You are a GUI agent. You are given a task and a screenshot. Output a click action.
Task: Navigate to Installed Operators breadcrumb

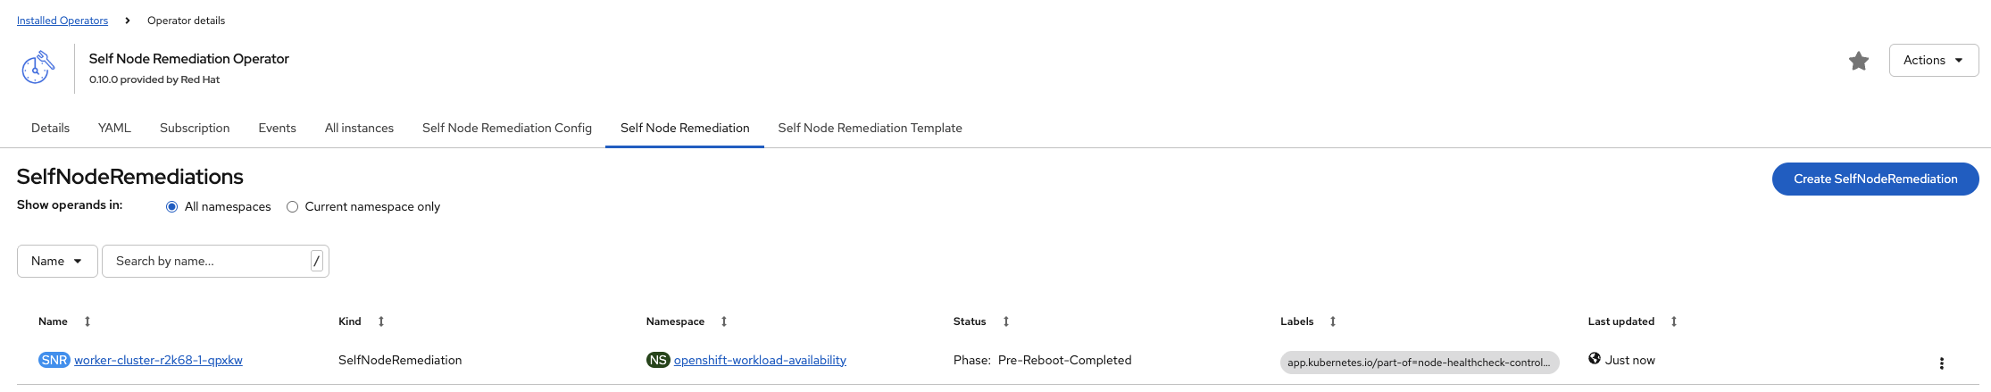pyautogui.click(x=62, y=21)
